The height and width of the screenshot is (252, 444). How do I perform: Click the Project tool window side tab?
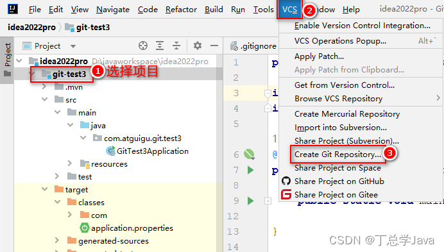point(7,60)
